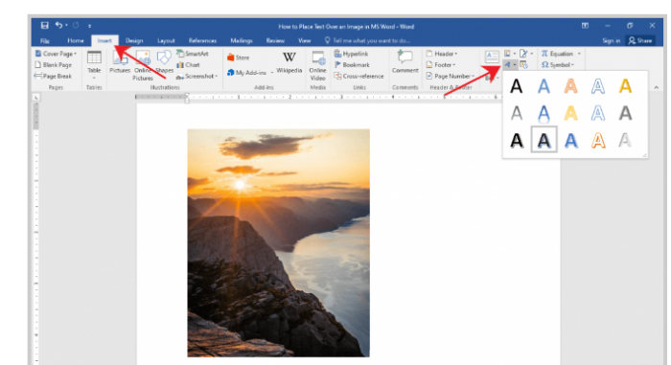Insert a Chart
This screenshot has height=365, width=671.
point(188,64)
